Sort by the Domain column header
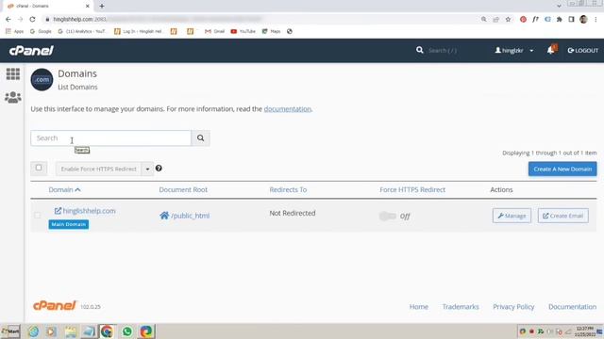604x339 pixels. click(x=64, y=189)
